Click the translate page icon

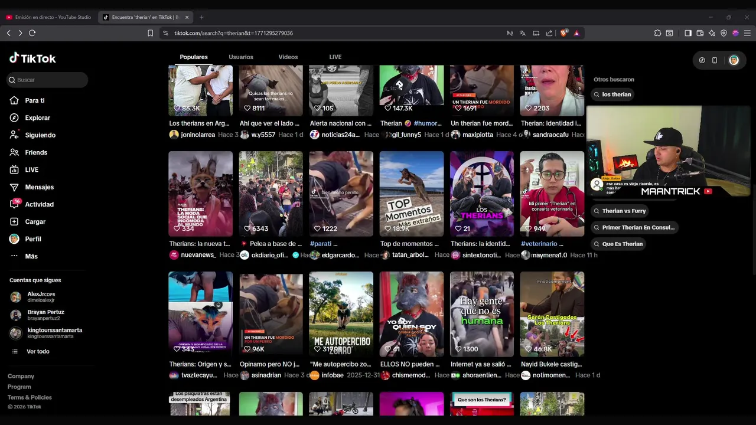tap(523, 33)
